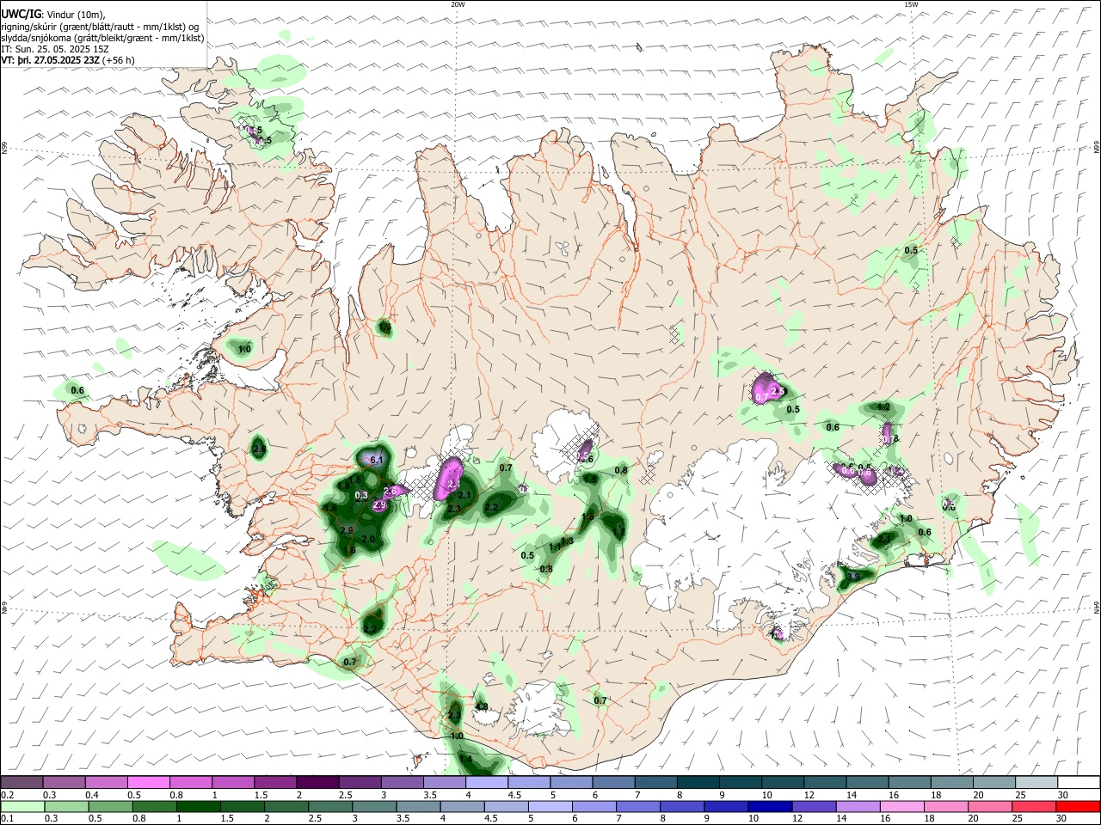Pick the pale green 0.1 rain legend swatch
This screenshot has height=825, width=1101.
point(22,806)
